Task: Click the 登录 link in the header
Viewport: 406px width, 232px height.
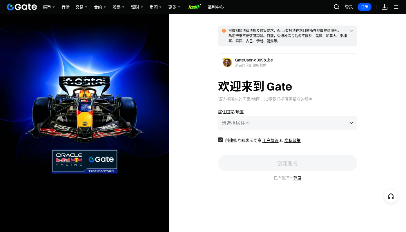Action: [x=349, y=7]
